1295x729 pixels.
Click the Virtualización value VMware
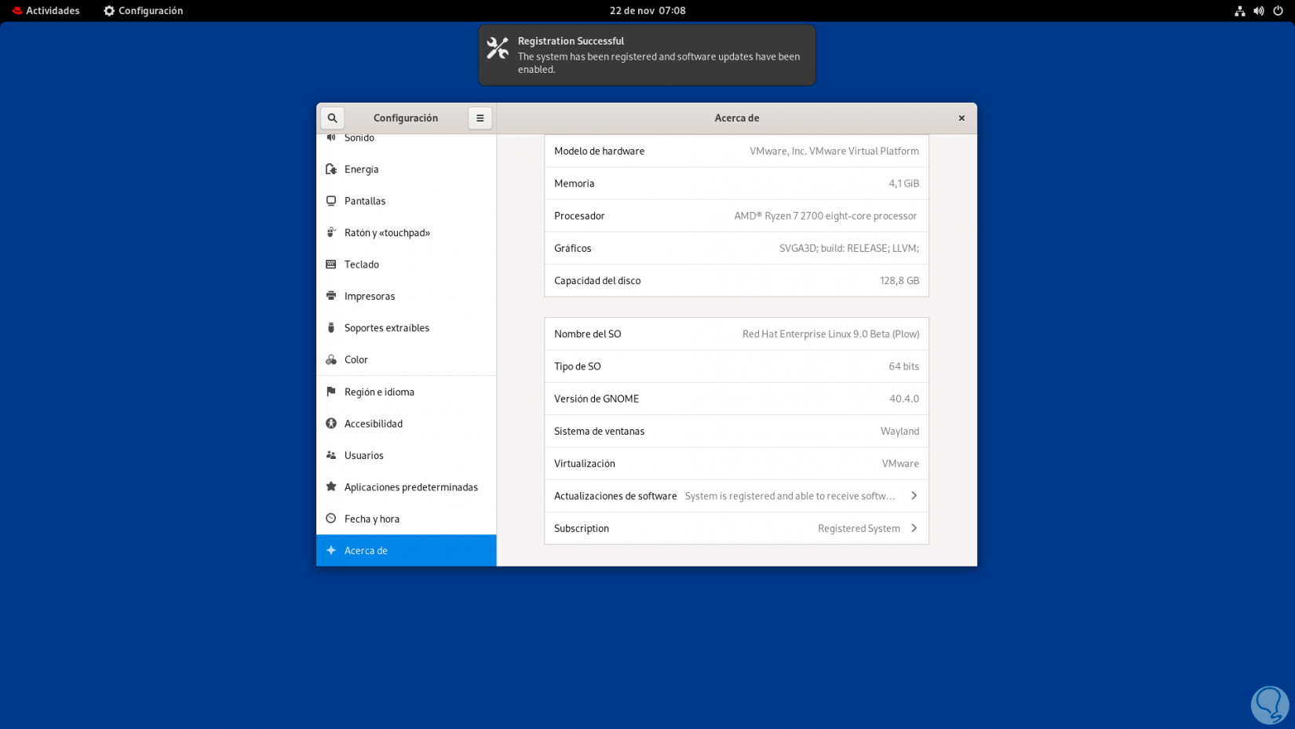click(x=900, y=464)
